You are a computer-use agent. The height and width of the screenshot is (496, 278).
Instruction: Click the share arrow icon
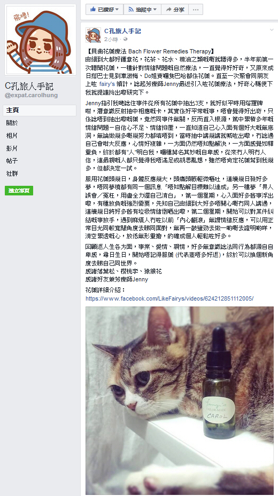168,10
